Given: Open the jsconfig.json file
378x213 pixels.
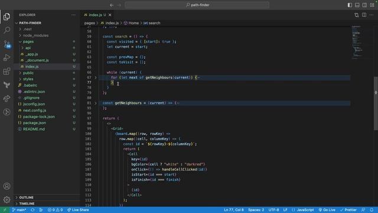Looking at the screenshot, I should (34, 104).
